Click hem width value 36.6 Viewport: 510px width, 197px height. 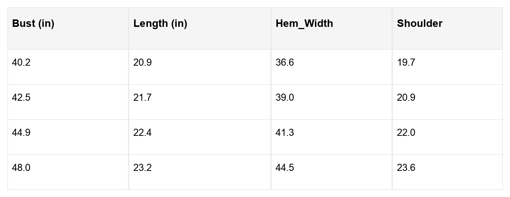(x=285, y=63)
